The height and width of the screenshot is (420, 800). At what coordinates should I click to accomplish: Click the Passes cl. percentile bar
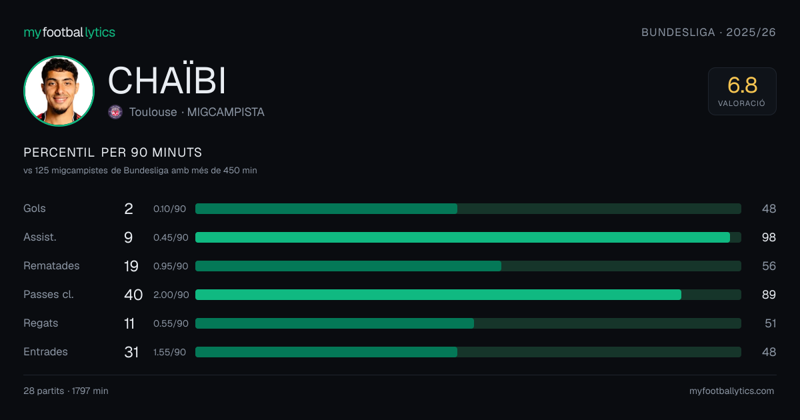(468, 295)
